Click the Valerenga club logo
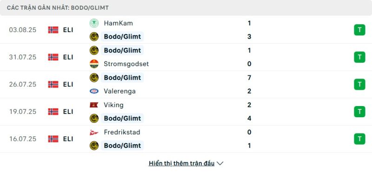This screenshot has height=174, width=372. pyautogui.click(x=94, y=91)
